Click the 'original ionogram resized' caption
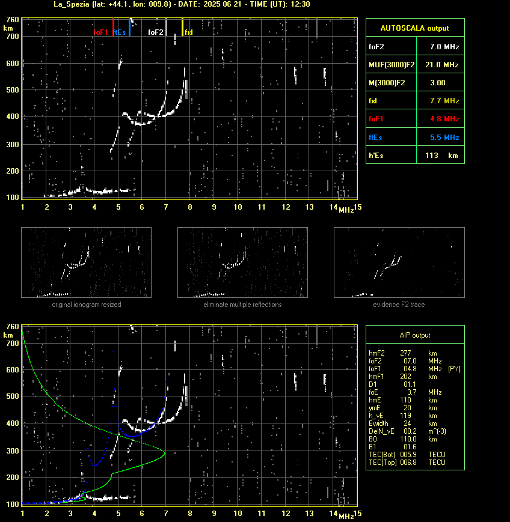510x522 pixels. click(x=87, y=305)
